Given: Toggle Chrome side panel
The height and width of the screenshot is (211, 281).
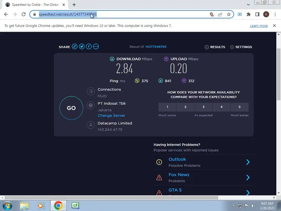Looking at the screenshot, I should (257, 14).
